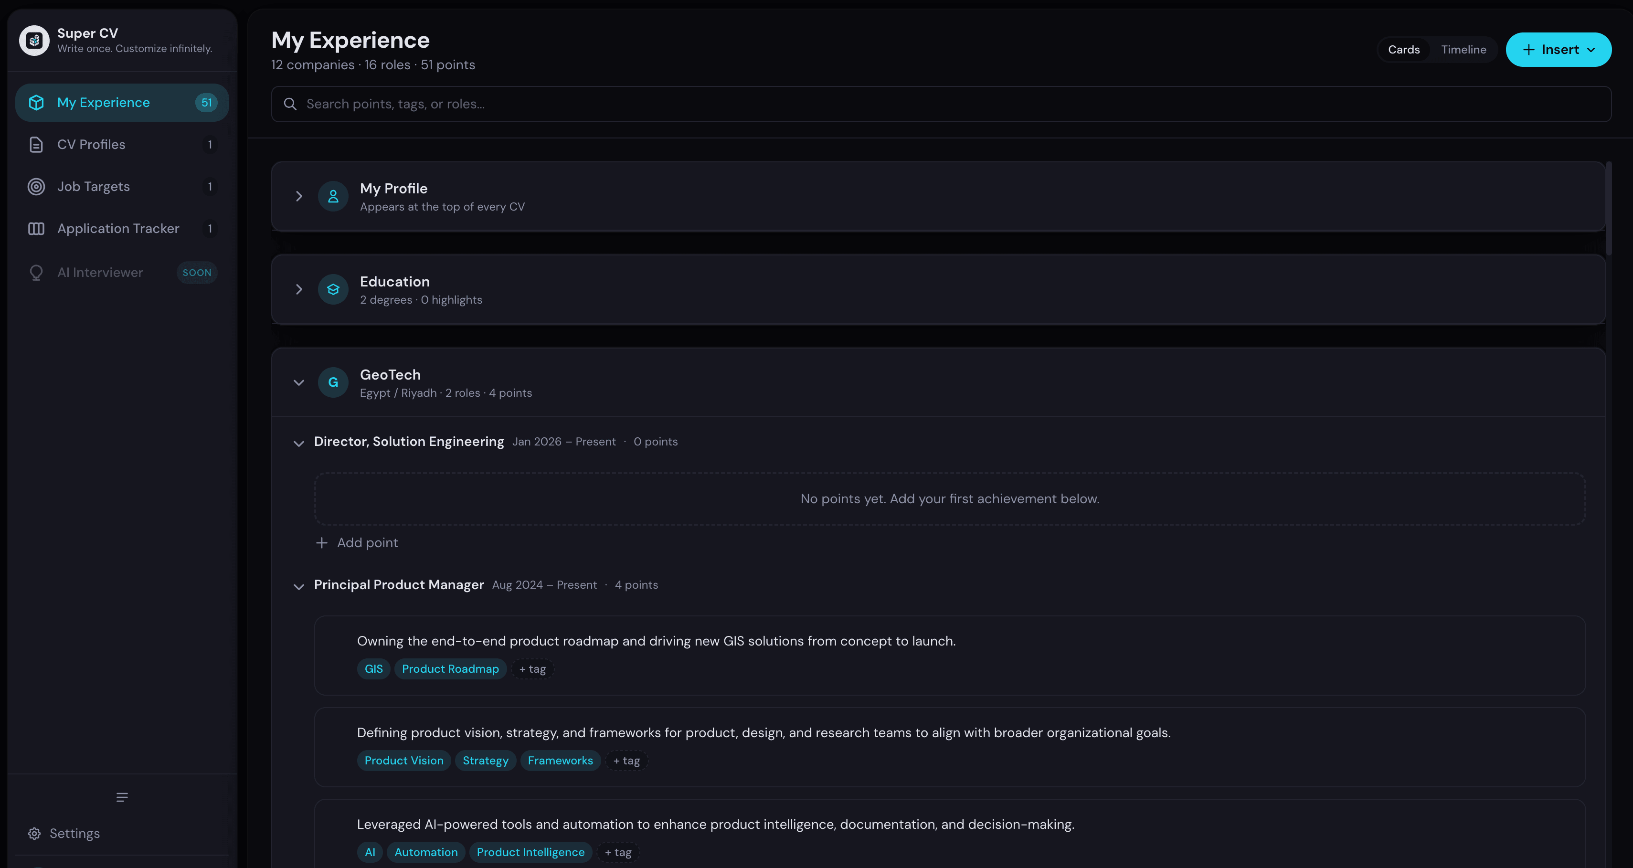The width and height of the screenshot is (1633, 868).
Task: Expand the Education section
Action: (x=298, y=289)
